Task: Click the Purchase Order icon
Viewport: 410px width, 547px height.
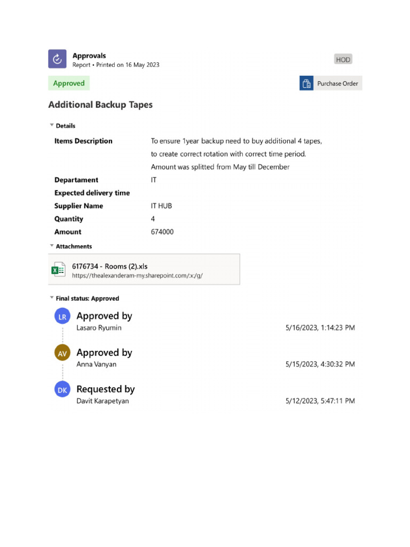Action: point(306,83)
